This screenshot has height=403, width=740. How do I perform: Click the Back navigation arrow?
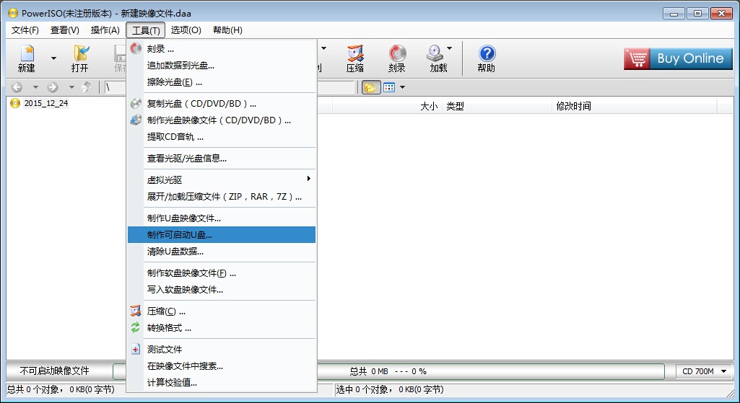[17, 87]
